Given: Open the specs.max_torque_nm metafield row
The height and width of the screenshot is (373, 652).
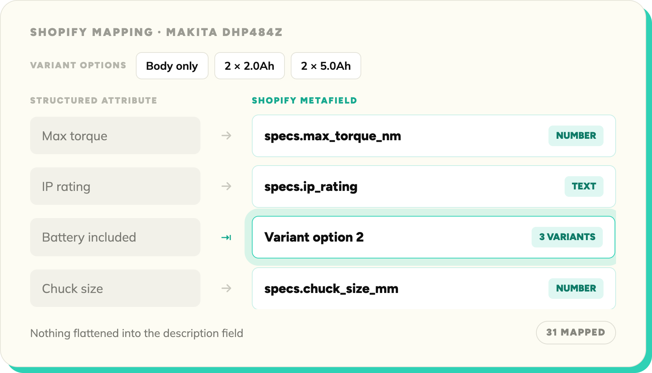Looking at the screenshot, I should pyautogui.click(x=434, y=136).
